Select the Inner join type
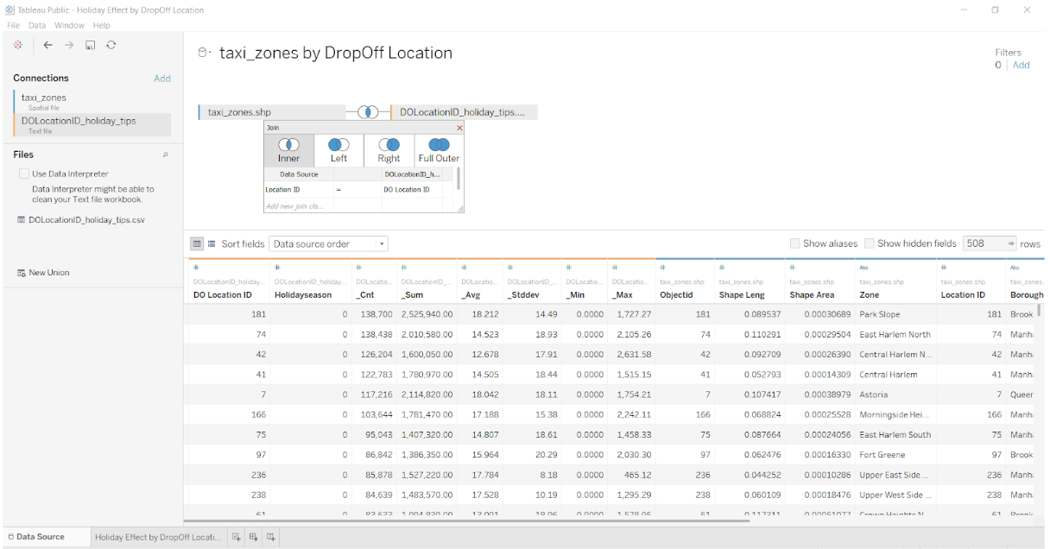This screenshot has height=549, width=1050. pyautogui.click(x=288, y=149)
